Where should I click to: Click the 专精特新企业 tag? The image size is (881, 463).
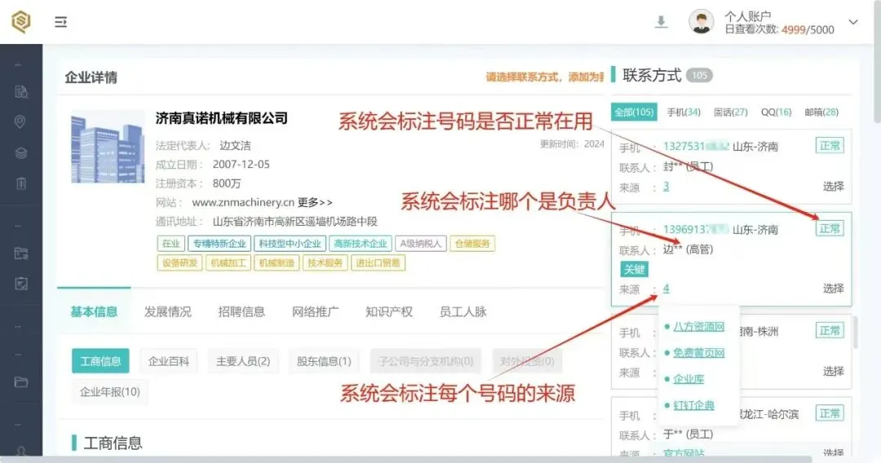219,244
